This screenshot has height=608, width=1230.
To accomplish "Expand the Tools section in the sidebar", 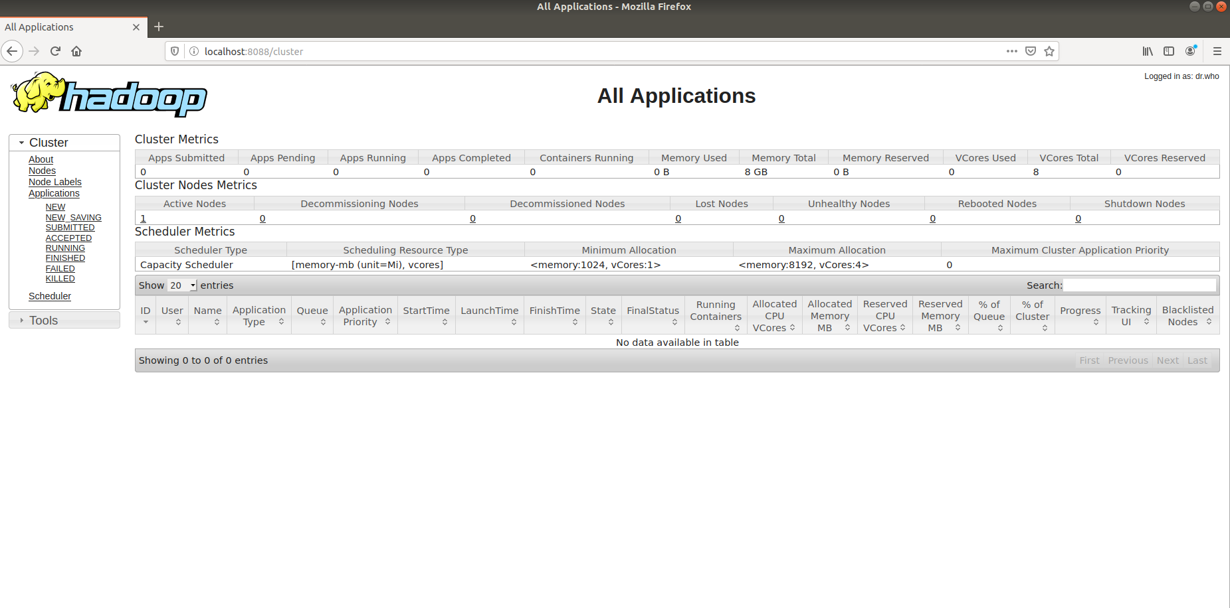I will point(64,321).
